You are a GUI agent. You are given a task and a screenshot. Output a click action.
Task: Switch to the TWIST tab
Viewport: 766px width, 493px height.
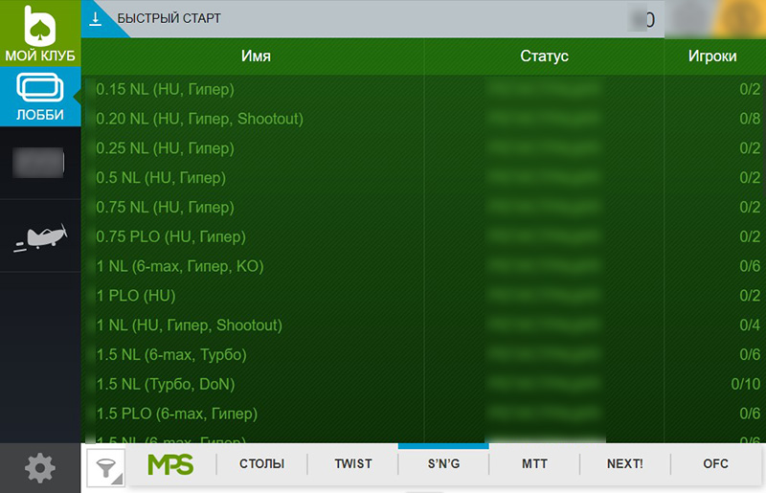click(x=352, y=464)
